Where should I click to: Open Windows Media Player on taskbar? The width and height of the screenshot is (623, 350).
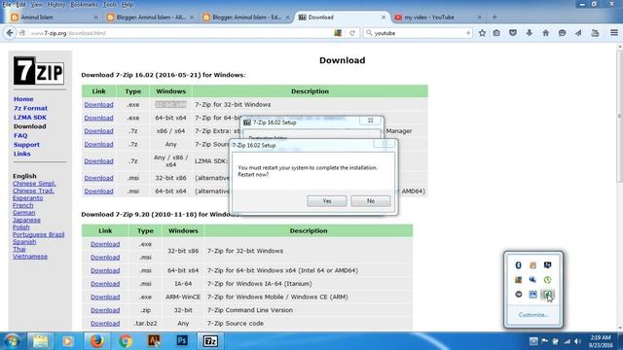pyautogui.click(x=67, y=341)
